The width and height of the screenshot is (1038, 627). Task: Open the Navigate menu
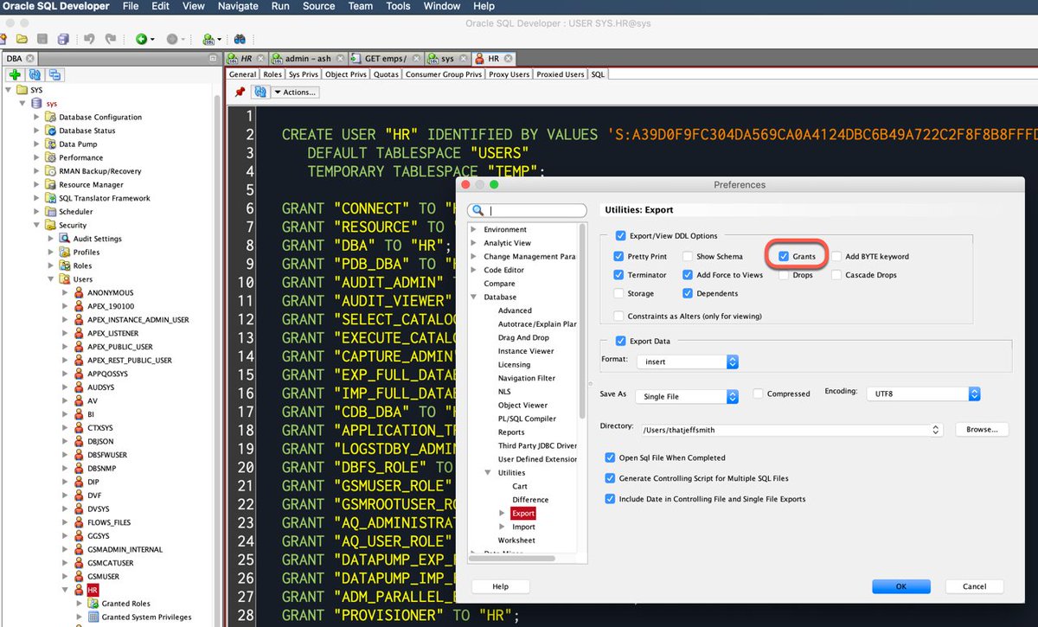(x=239, y=6)
